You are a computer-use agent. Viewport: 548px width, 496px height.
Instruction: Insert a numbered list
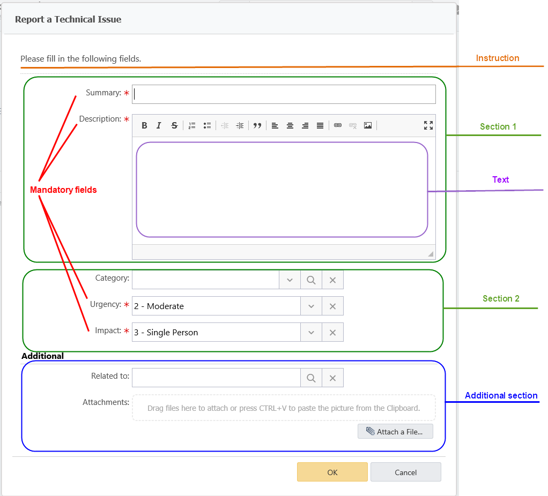click(x=192, y=125)
